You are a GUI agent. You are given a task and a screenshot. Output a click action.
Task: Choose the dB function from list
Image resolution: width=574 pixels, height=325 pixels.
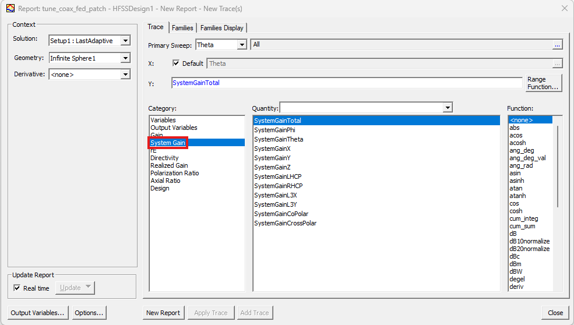pos(513,234)
